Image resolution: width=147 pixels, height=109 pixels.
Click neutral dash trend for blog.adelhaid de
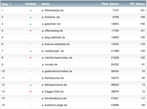tap(31, 37)
